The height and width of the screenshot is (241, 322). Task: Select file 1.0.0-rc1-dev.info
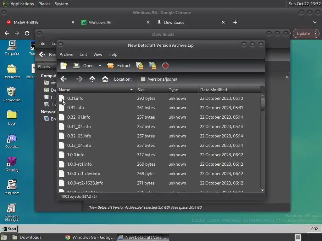159,174
